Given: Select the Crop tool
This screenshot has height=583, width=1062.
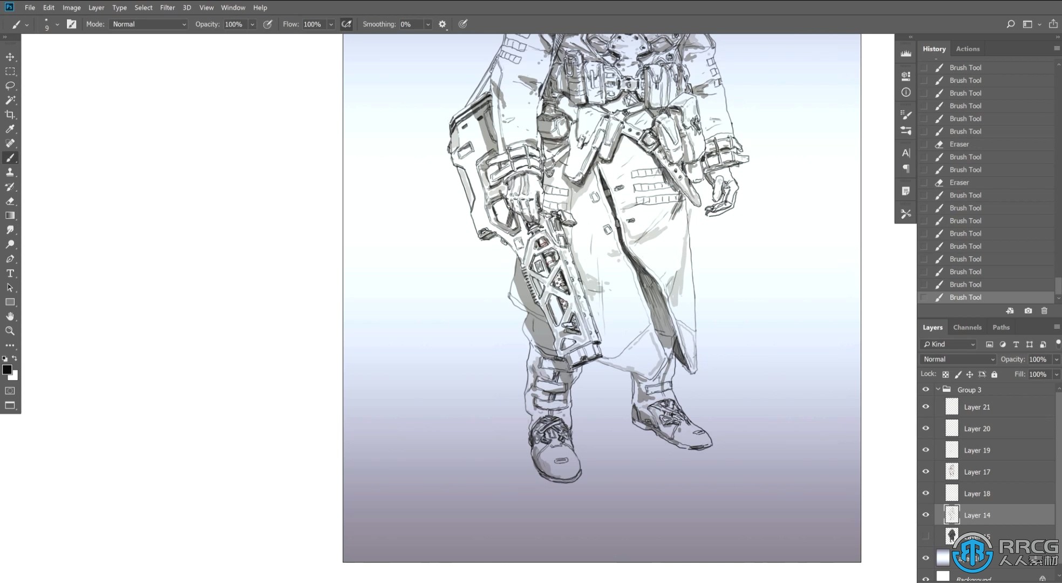Looking at the screenshot, I should point(10,114).
